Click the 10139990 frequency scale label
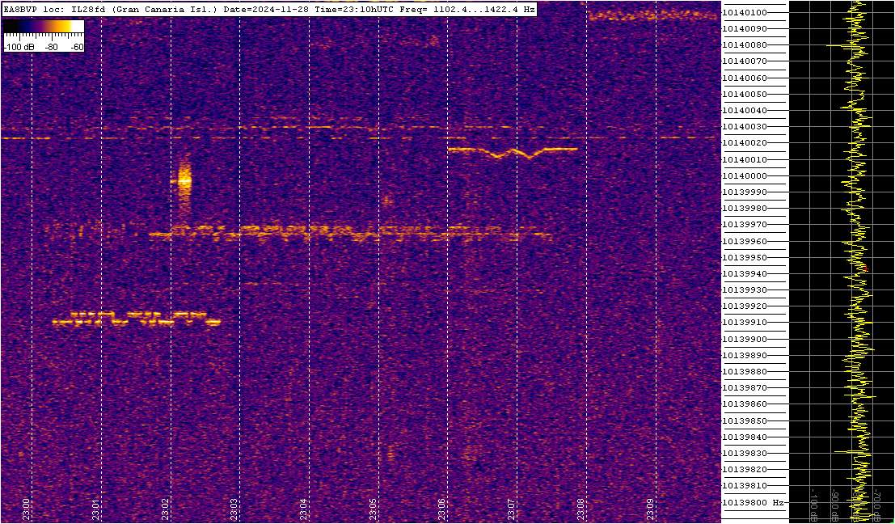The image size is (895, 524). pyautogui.click(x=745, y=192)
